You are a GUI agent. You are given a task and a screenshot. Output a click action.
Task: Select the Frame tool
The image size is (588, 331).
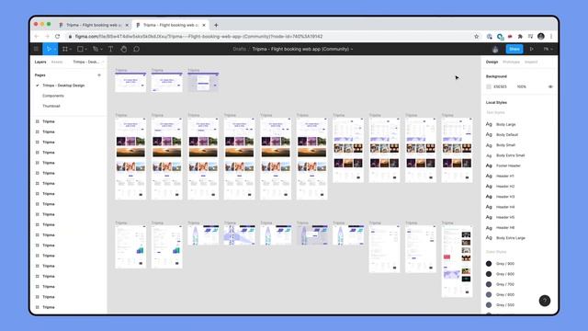65,49
